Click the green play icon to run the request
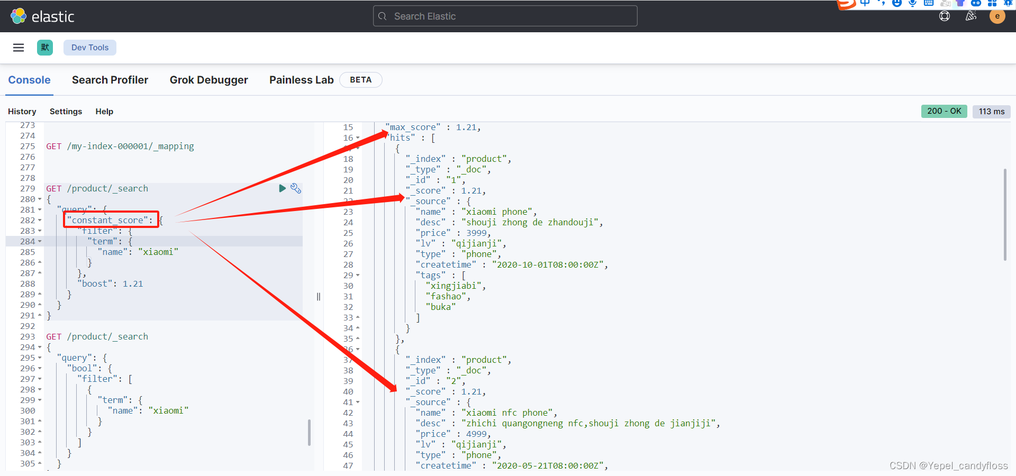Viewport: 1016px width, 476px height. point(282,188)
